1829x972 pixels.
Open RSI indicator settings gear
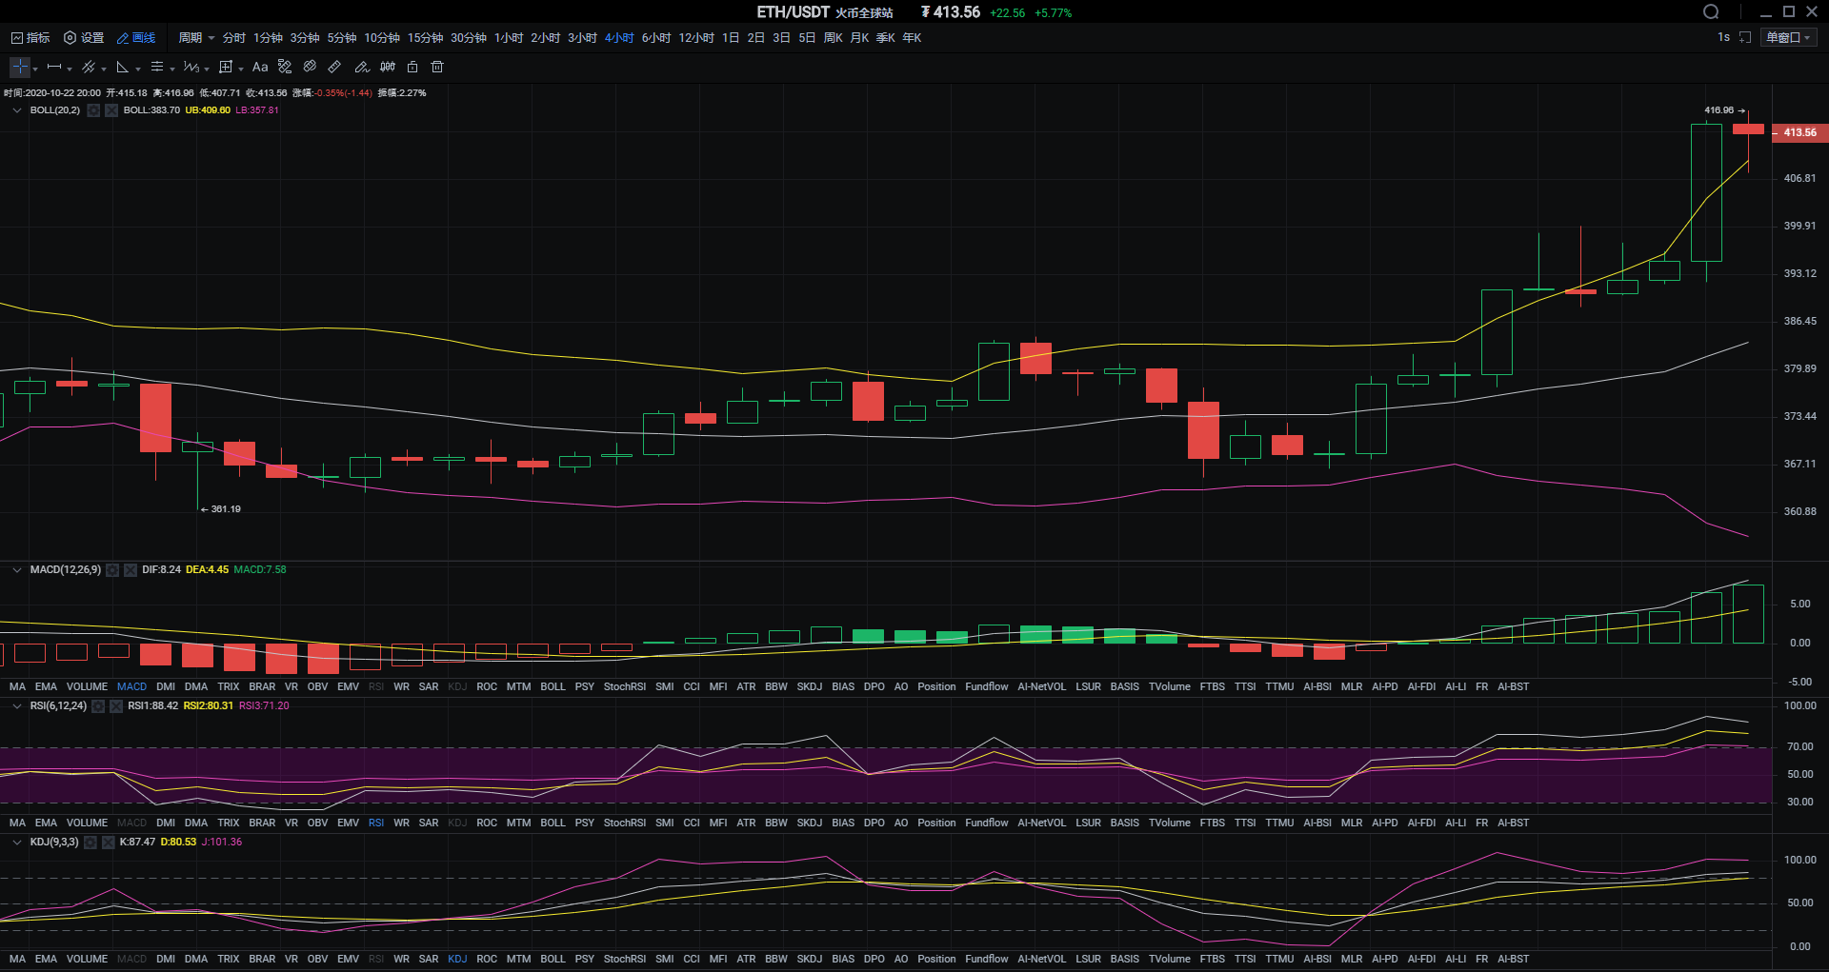point(98,706)
